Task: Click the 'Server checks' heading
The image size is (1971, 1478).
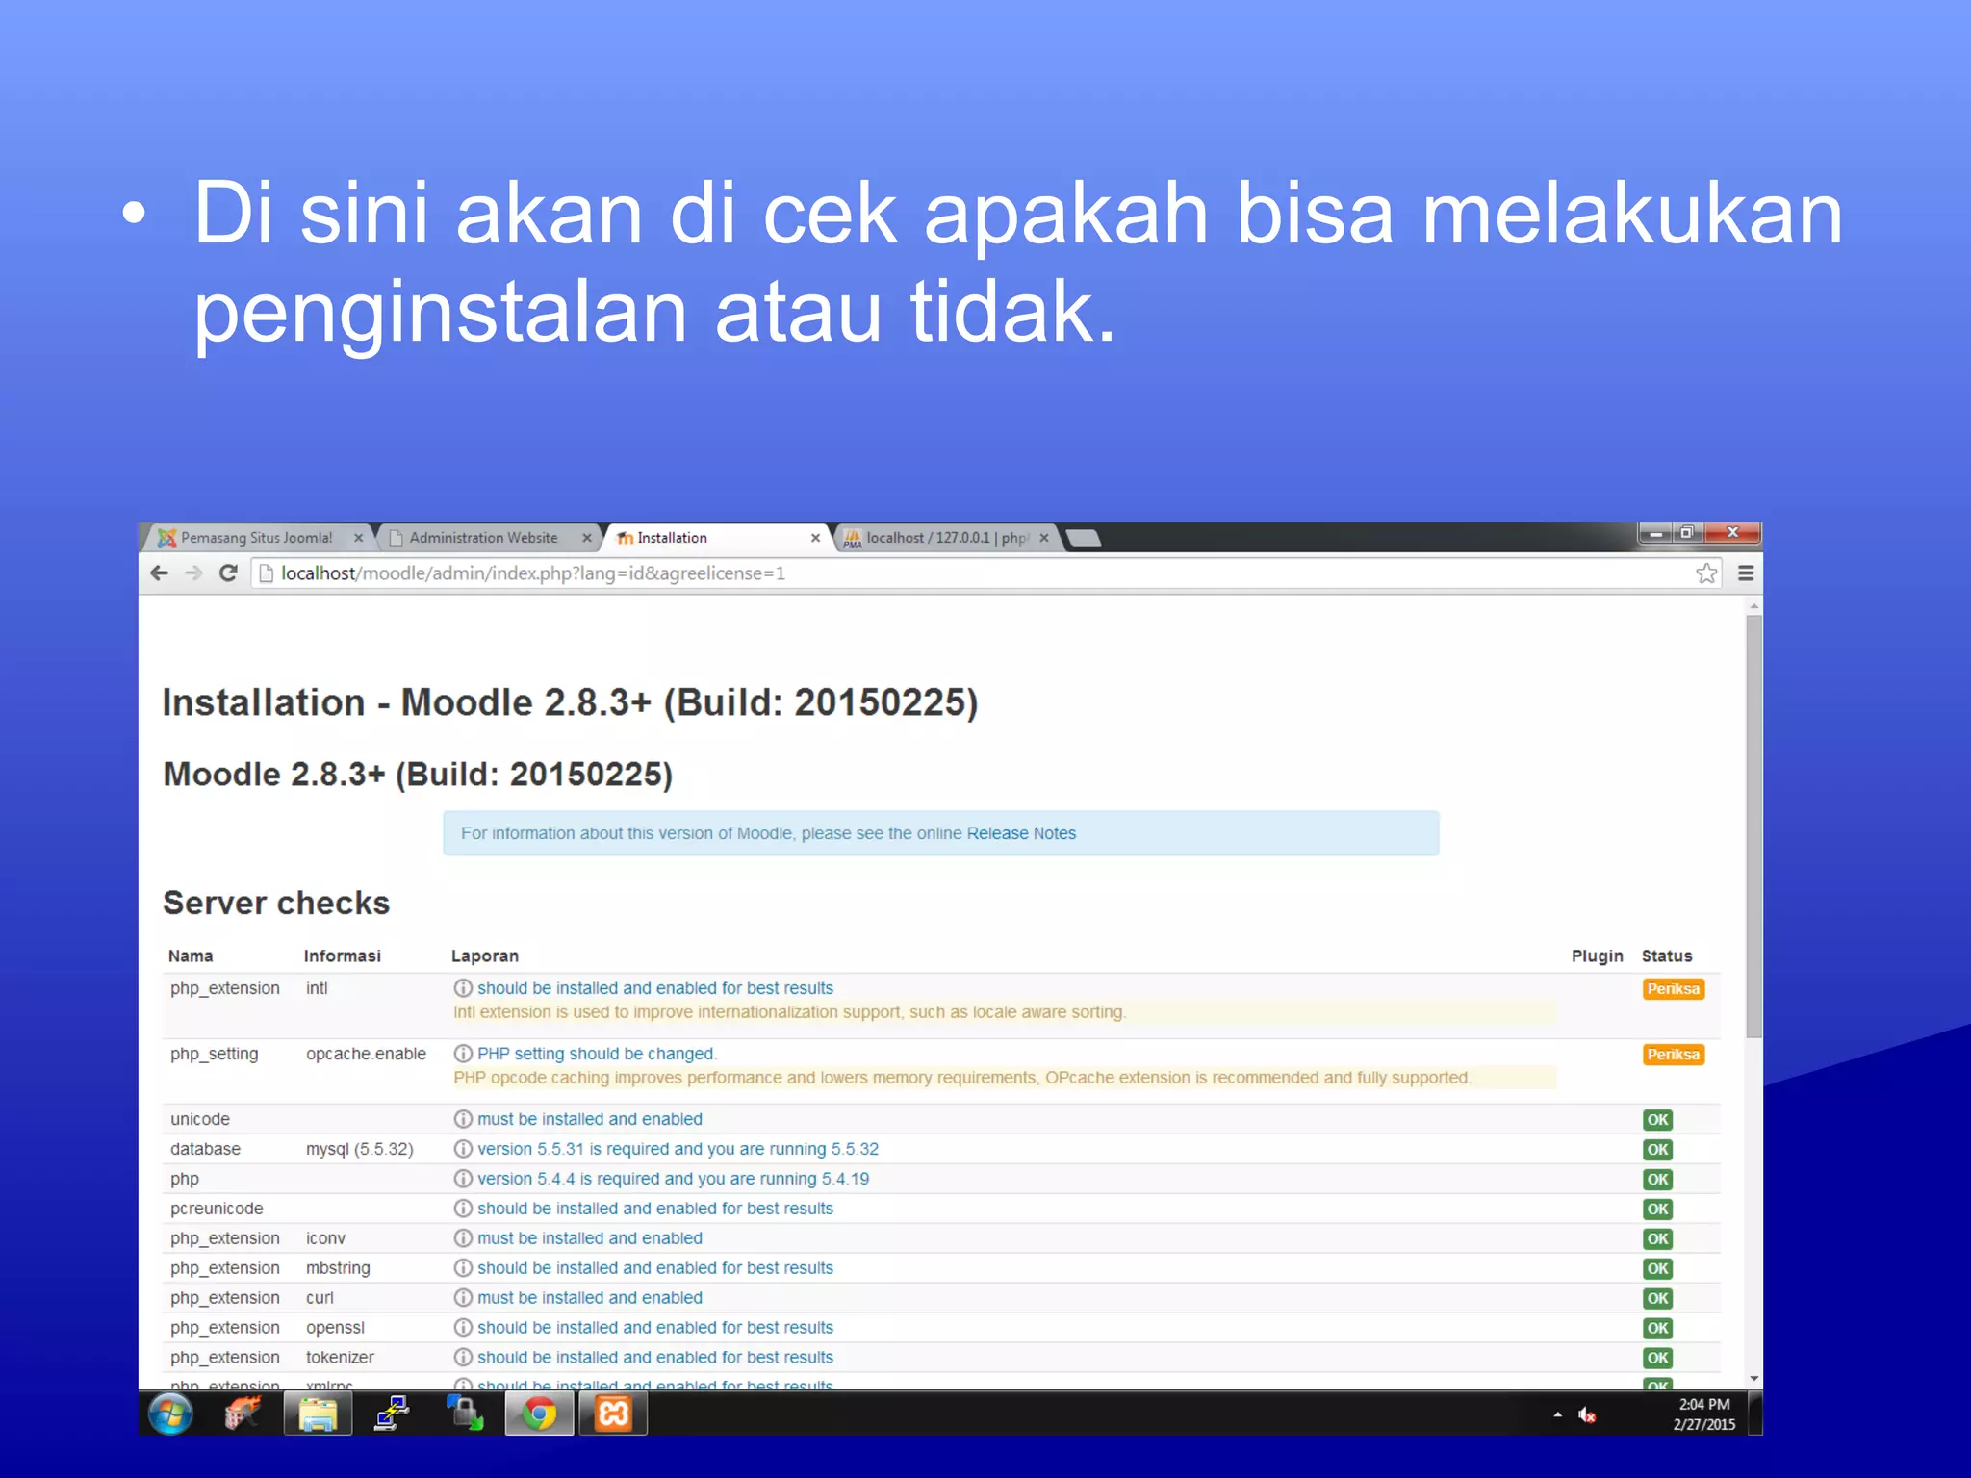Action: [x=276, y=903]
